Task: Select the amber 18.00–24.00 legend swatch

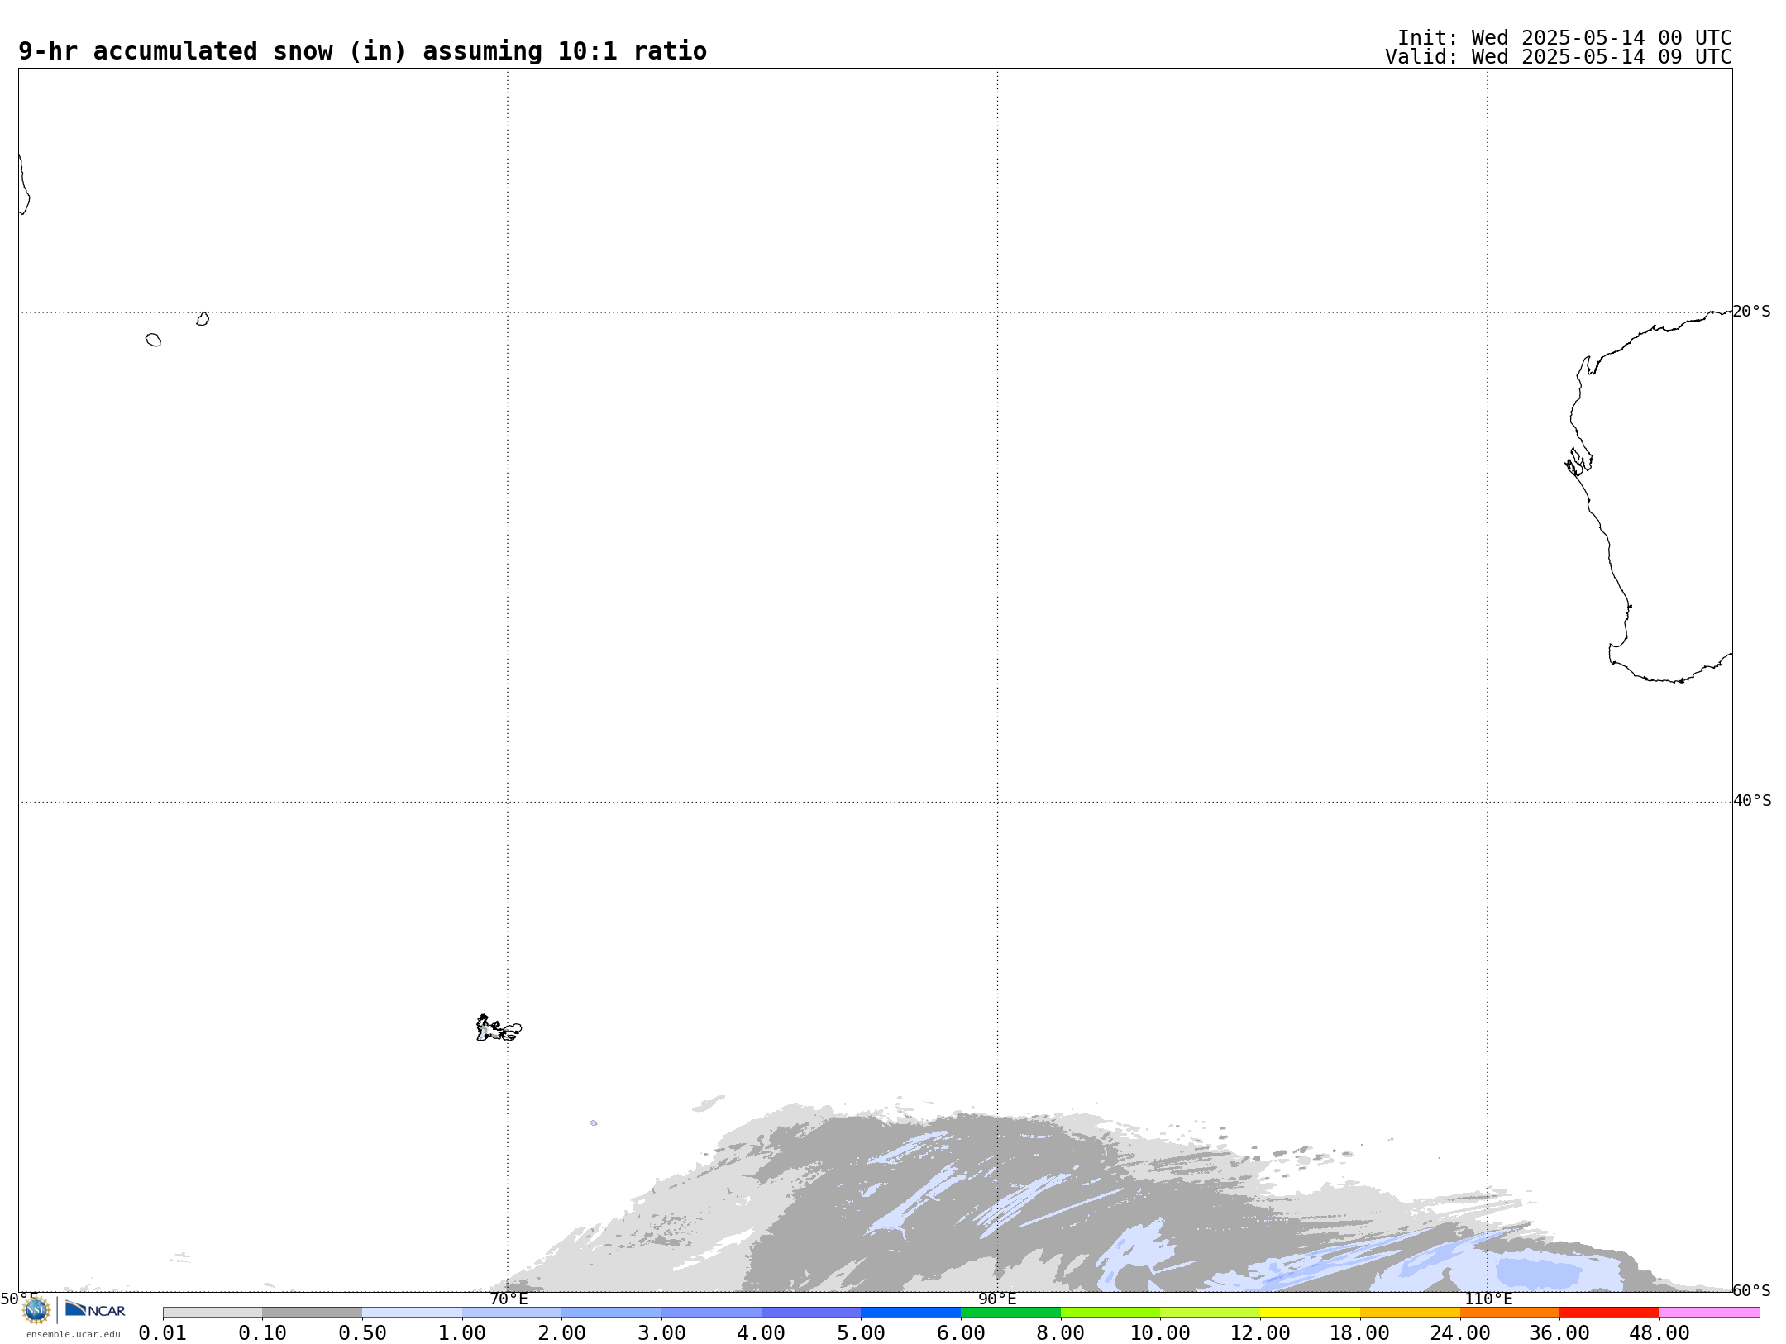Action: pyautogui.click(x=1410, y=1313)
